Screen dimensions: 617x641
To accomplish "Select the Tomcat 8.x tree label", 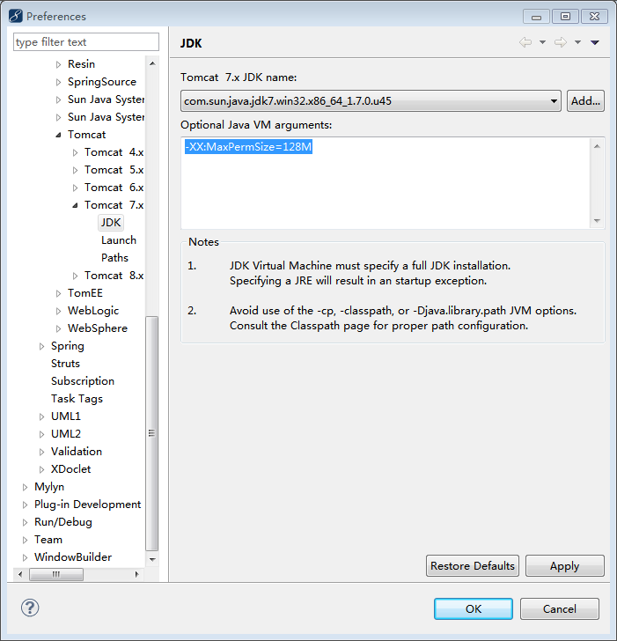I will [114, 276].
